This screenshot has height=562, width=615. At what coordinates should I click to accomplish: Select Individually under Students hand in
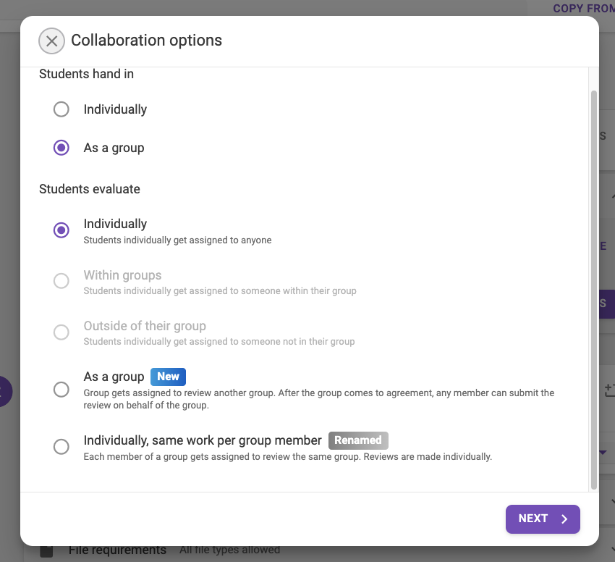click(x=61, y=109)
